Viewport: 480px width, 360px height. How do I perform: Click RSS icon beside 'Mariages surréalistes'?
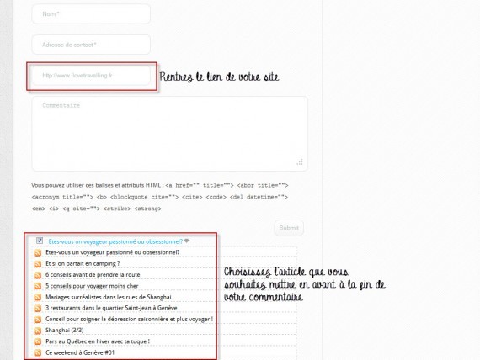click(x=38, y=297)
